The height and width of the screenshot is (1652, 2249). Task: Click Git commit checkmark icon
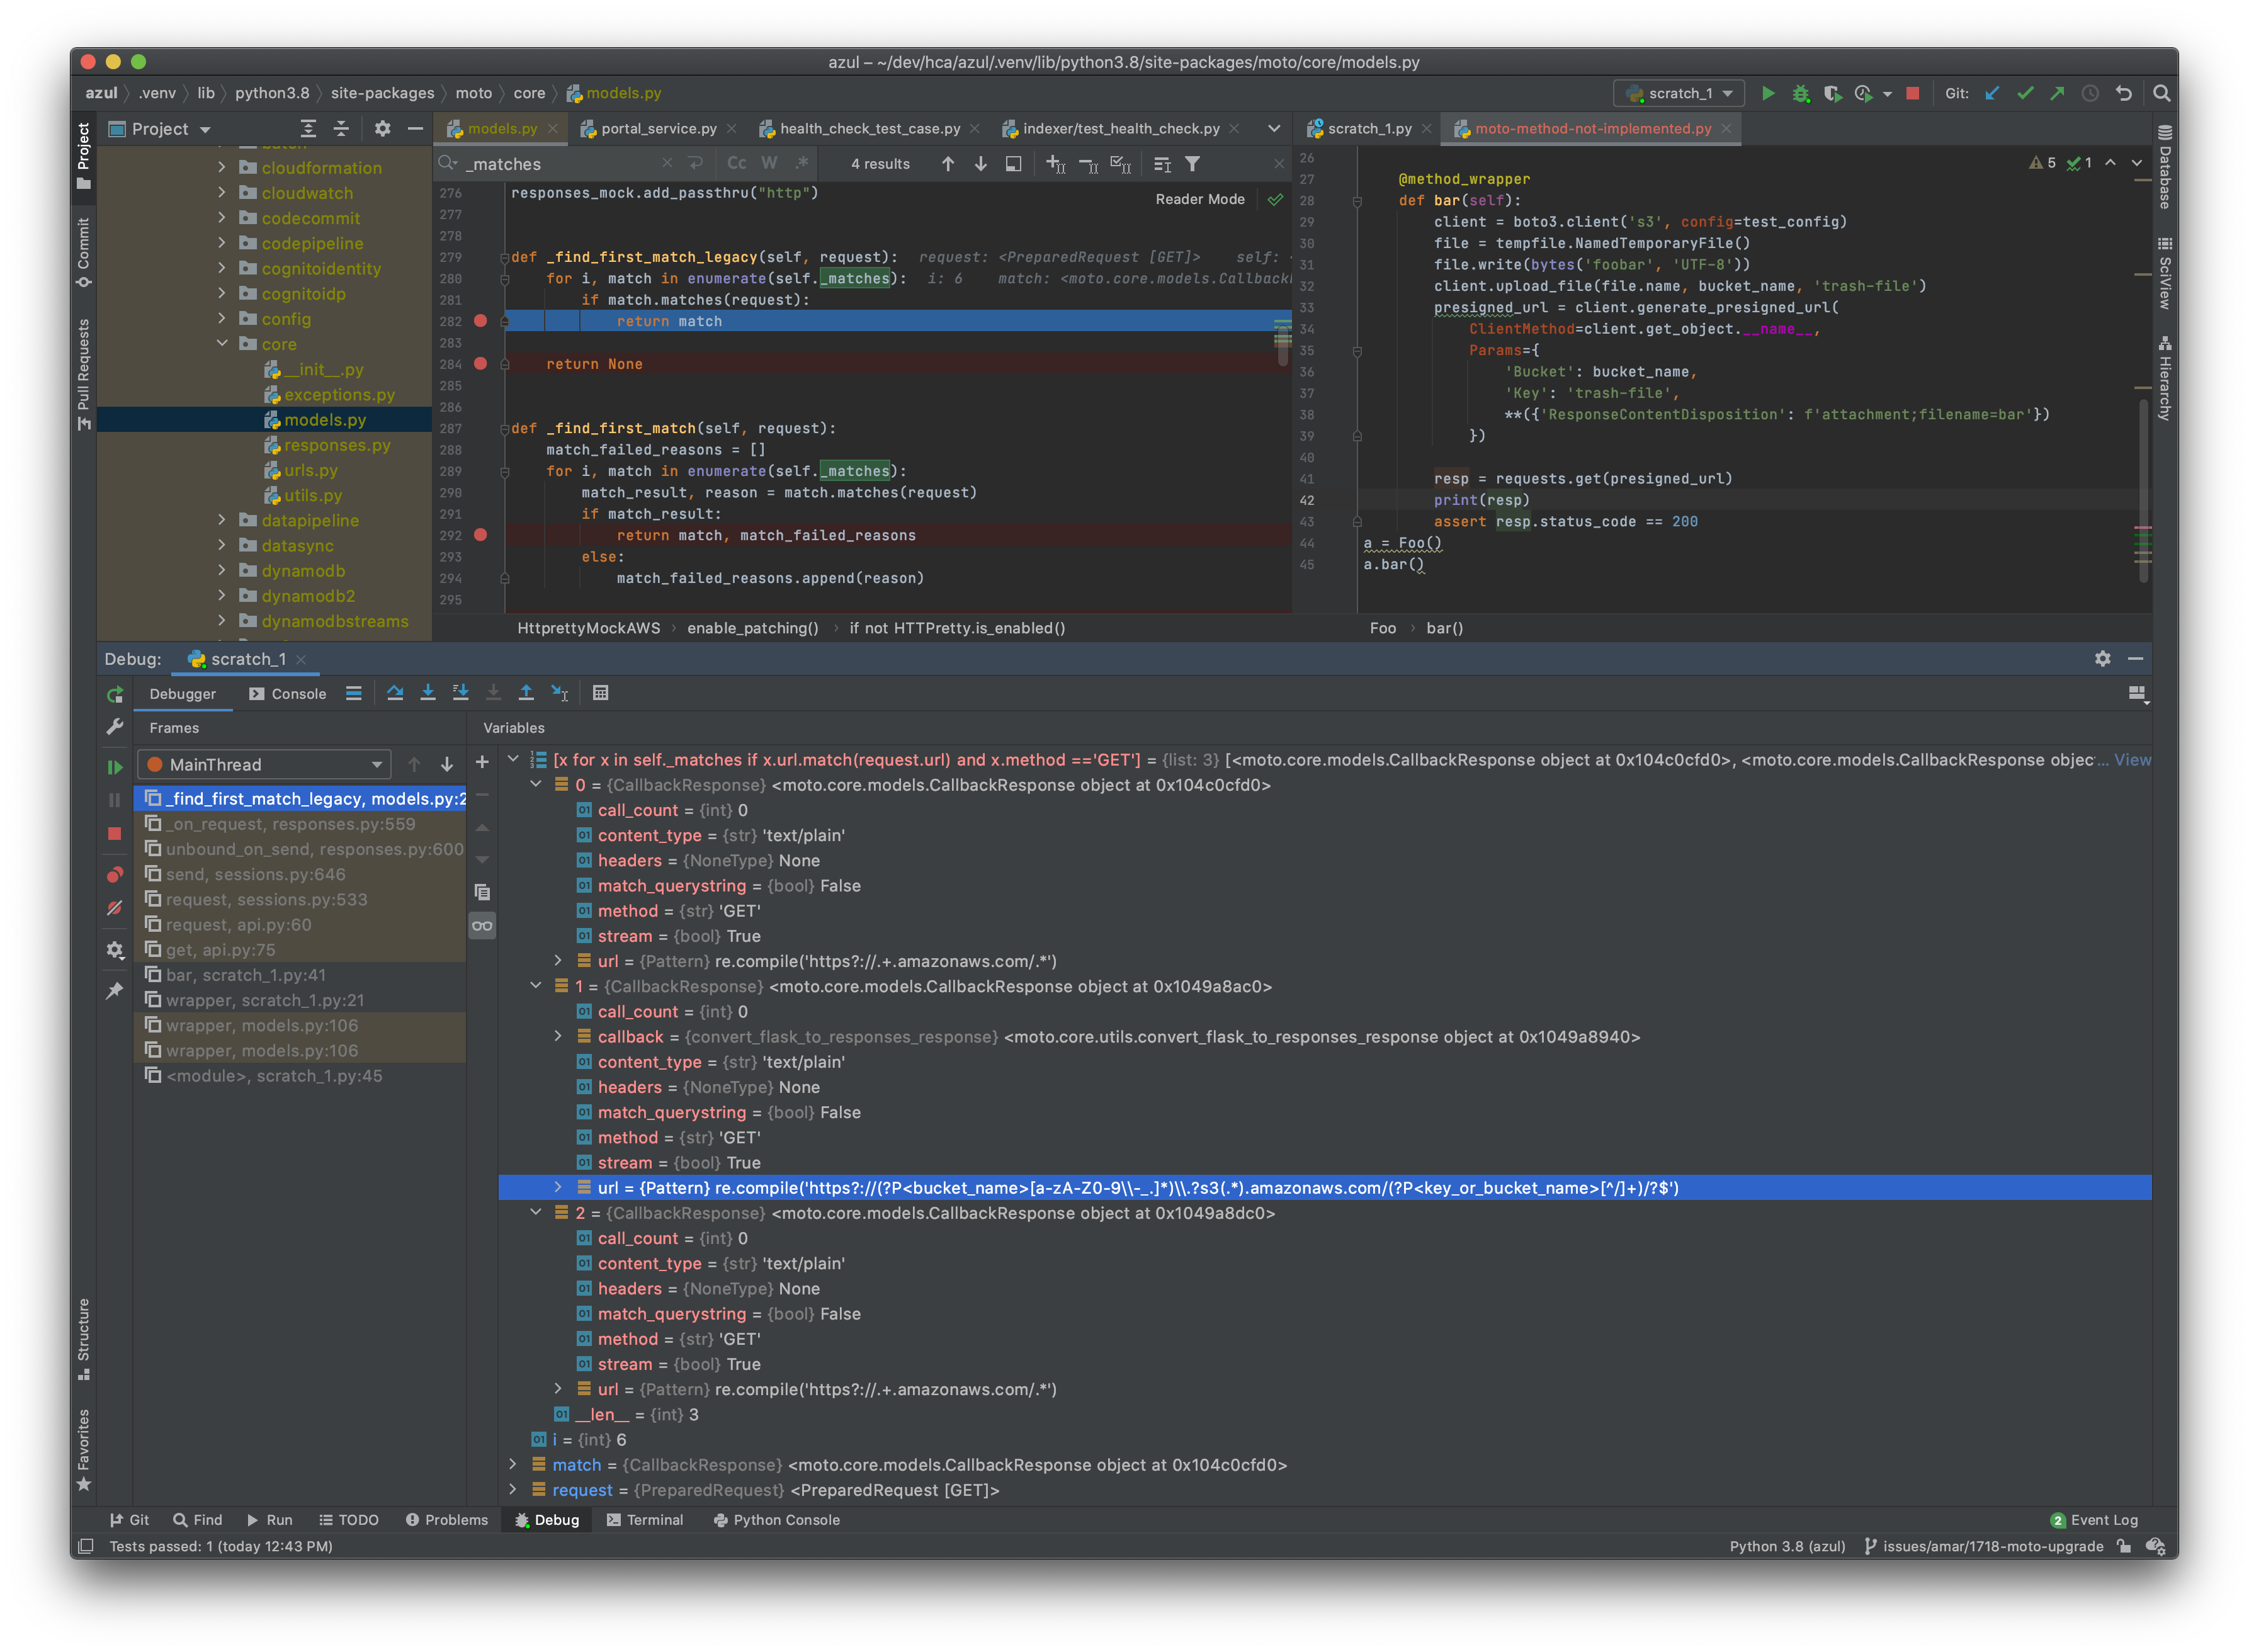pyautogui.click(x=2025, y=93)
